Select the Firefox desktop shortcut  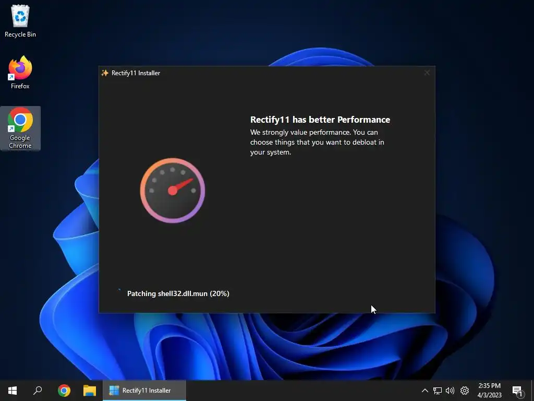coord(20,73)
